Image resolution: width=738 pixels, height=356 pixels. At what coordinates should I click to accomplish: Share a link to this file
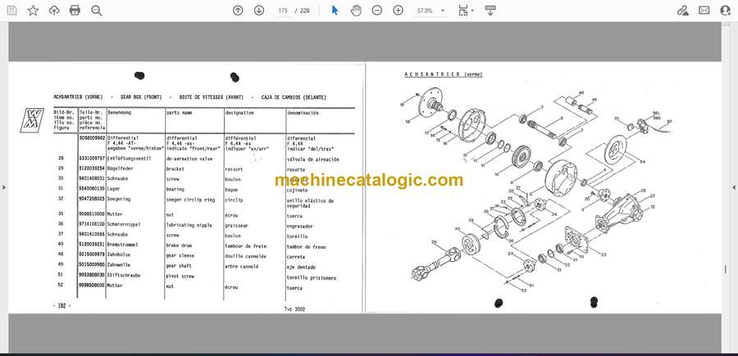[682, 11]
